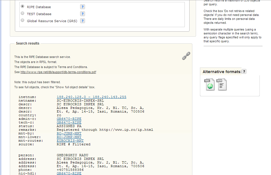Screen dimensions: 271x175
Task: Follow the tech-c GR6470-RIPE link
Action: coord(69,122)
